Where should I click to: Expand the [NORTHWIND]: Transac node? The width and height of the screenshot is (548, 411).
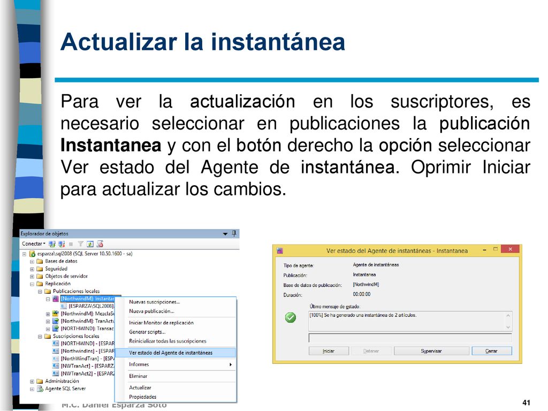pos(48,329)
